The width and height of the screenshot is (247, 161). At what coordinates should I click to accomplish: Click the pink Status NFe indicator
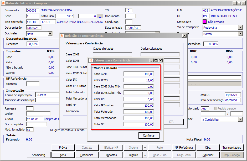coord(205,22)
